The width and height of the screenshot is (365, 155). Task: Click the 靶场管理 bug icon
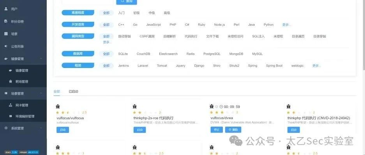point(11,82)
